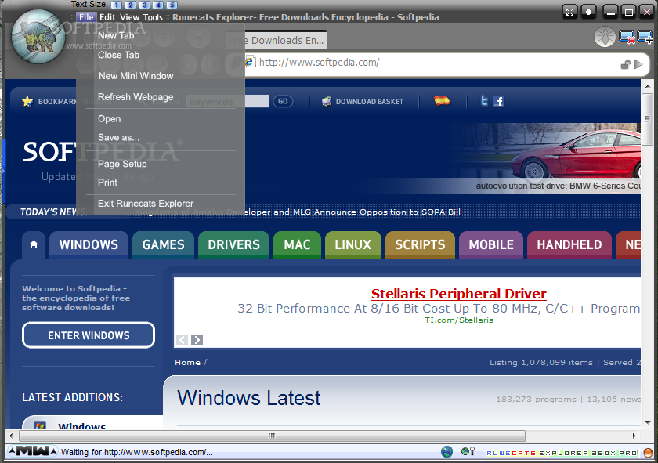658x463 pixels.
Task: Click the GO search button
Action: click(283, 102)
